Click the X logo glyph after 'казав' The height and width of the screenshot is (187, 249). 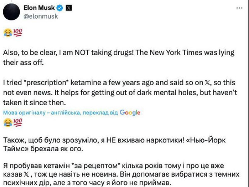pyautogui.click(x=26, y=175)
